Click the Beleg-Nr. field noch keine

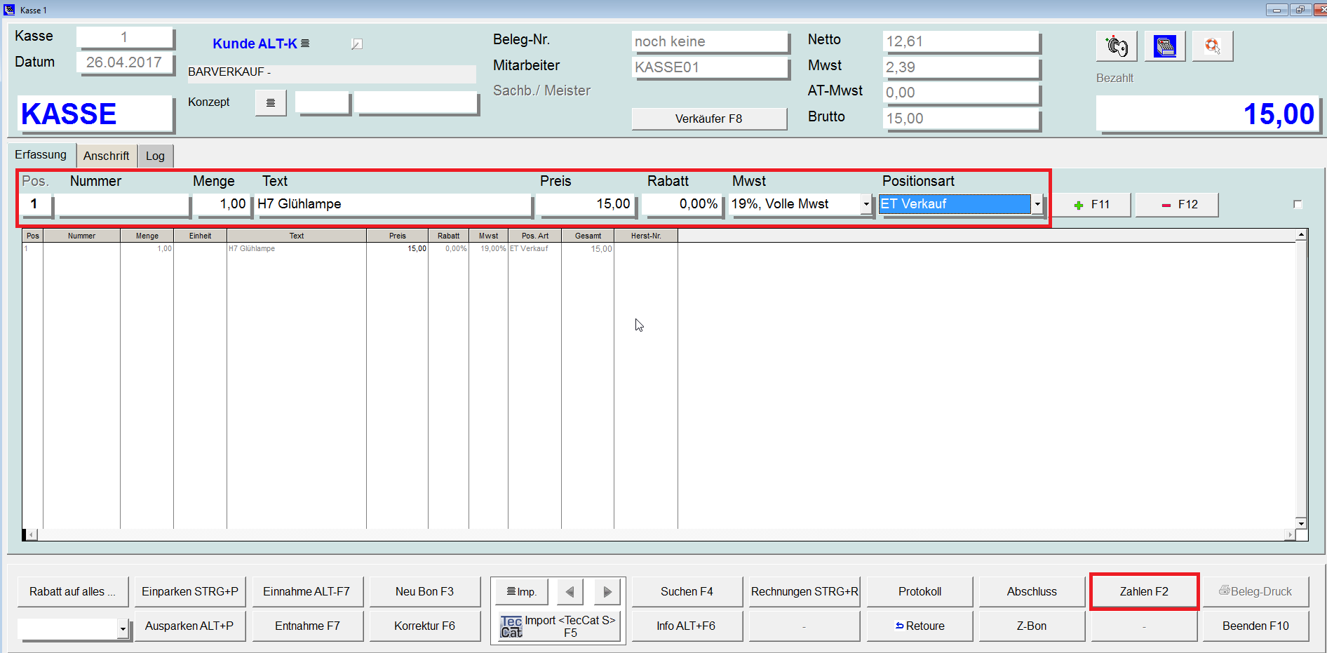(x=709, y=41)
